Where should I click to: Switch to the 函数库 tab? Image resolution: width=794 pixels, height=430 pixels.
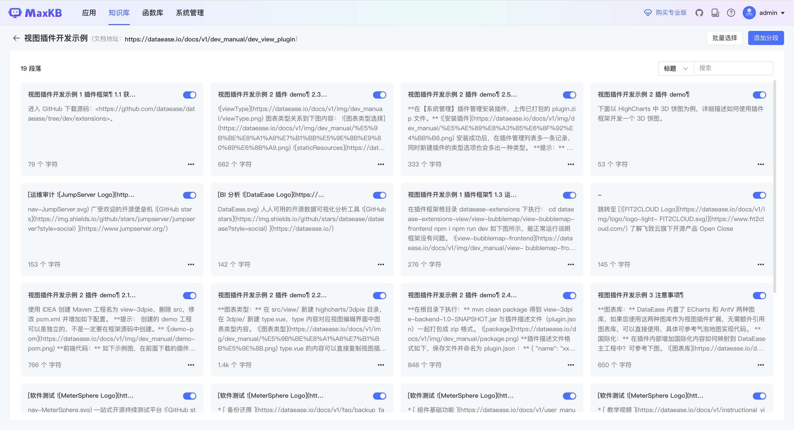(153, 13)
